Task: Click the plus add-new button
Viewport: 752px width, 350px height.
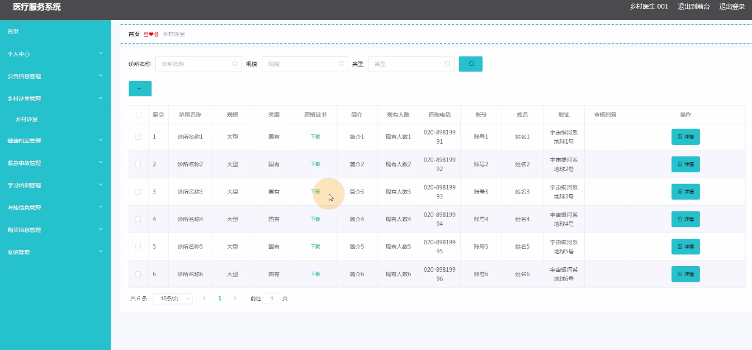Action: click(140, 88)
